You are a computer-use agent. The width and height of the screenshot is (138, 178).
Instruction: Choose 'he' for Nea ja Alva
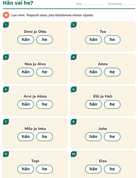(x=45, y=72)
